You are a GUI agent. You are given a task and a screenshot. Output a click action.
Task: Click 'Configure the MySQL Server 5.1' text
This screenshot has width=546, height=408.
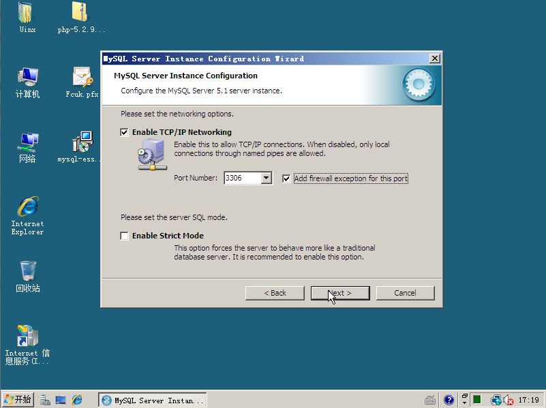pyautogui.click(x=201, y=91)
